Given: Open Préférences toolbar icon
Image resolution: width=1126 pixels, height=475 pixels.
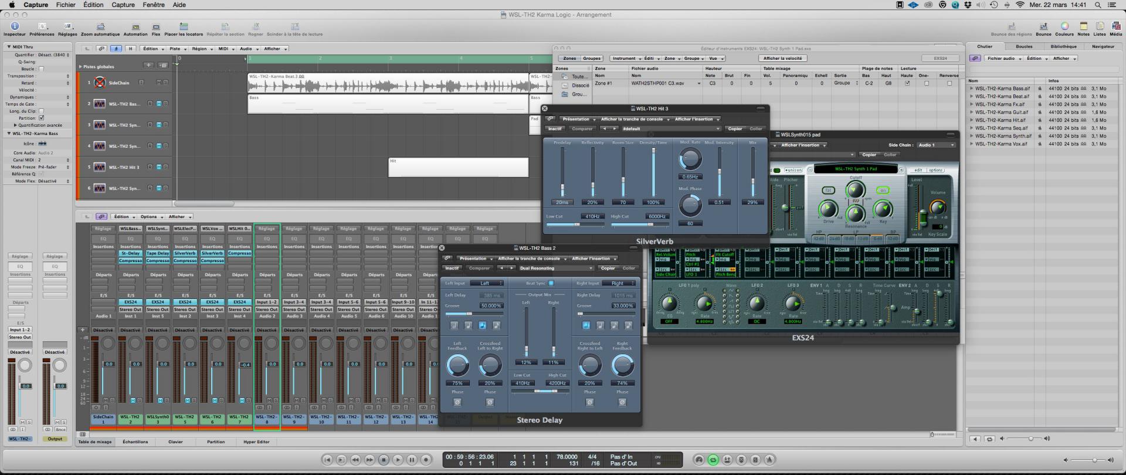Looking at the screenshot, I should click(42, 26).
